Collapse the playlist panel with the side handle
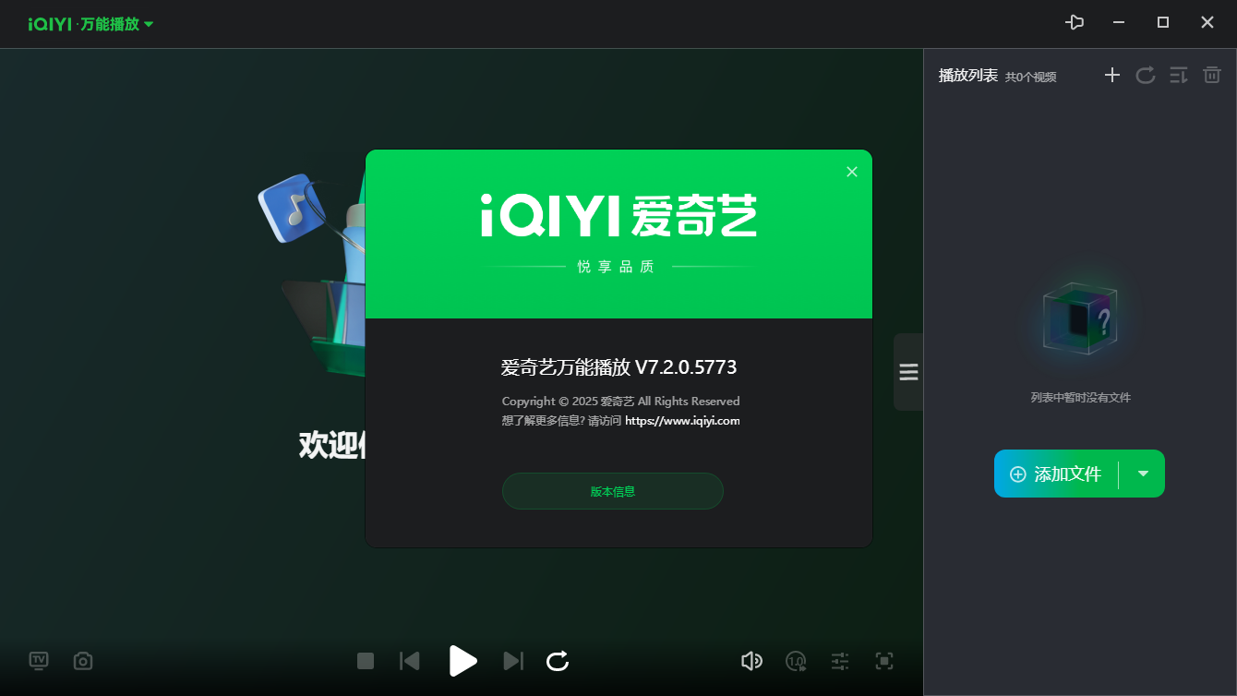 (908, 371)
